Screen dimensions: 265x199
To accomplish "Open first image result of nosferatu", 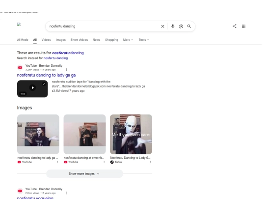I will point(38,134).
